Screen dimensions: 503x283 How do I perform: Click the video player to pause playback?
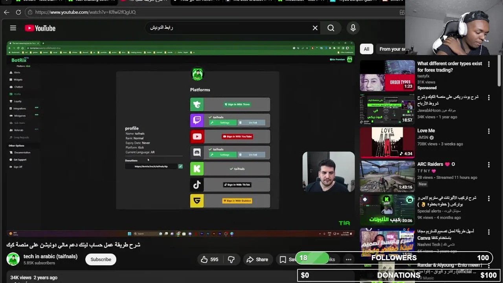pos(180,139)
